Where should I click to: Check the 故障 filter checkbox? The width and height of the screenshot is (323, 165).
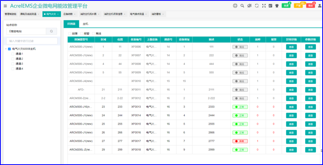(x=70, y=34)
